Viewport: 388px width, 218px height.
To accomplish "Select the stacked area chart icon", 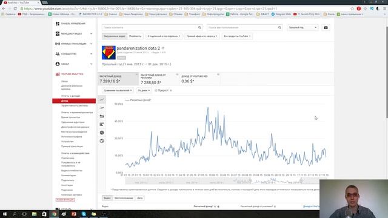I will (x=102, y=116).
